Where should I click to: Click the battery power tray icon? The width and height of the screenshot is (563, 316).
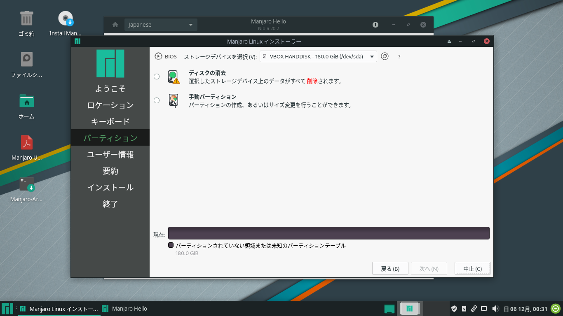coord(464,309)
